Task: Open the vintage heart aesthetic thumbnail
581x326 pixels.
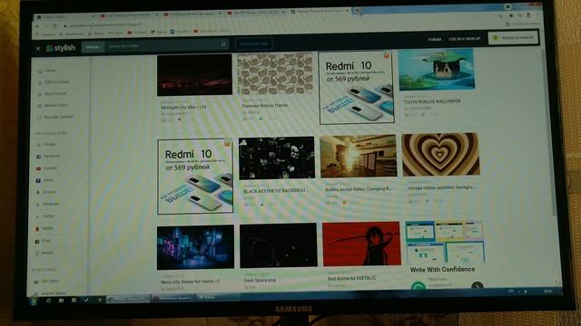Action: pyautogui.click(x=440, y=155)
